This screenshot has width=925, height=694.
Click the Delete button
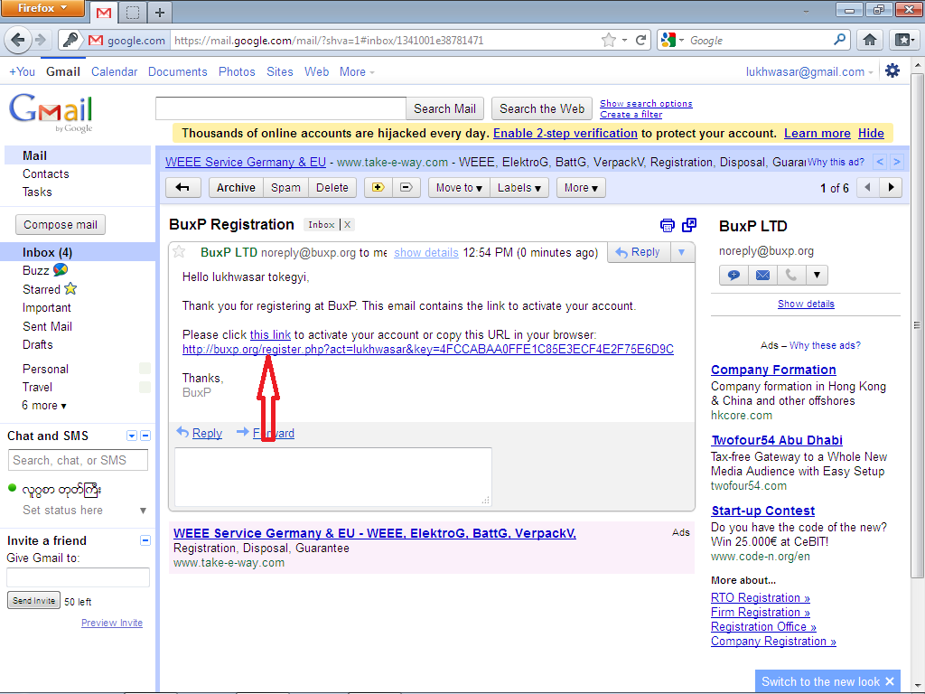[332, 188]
